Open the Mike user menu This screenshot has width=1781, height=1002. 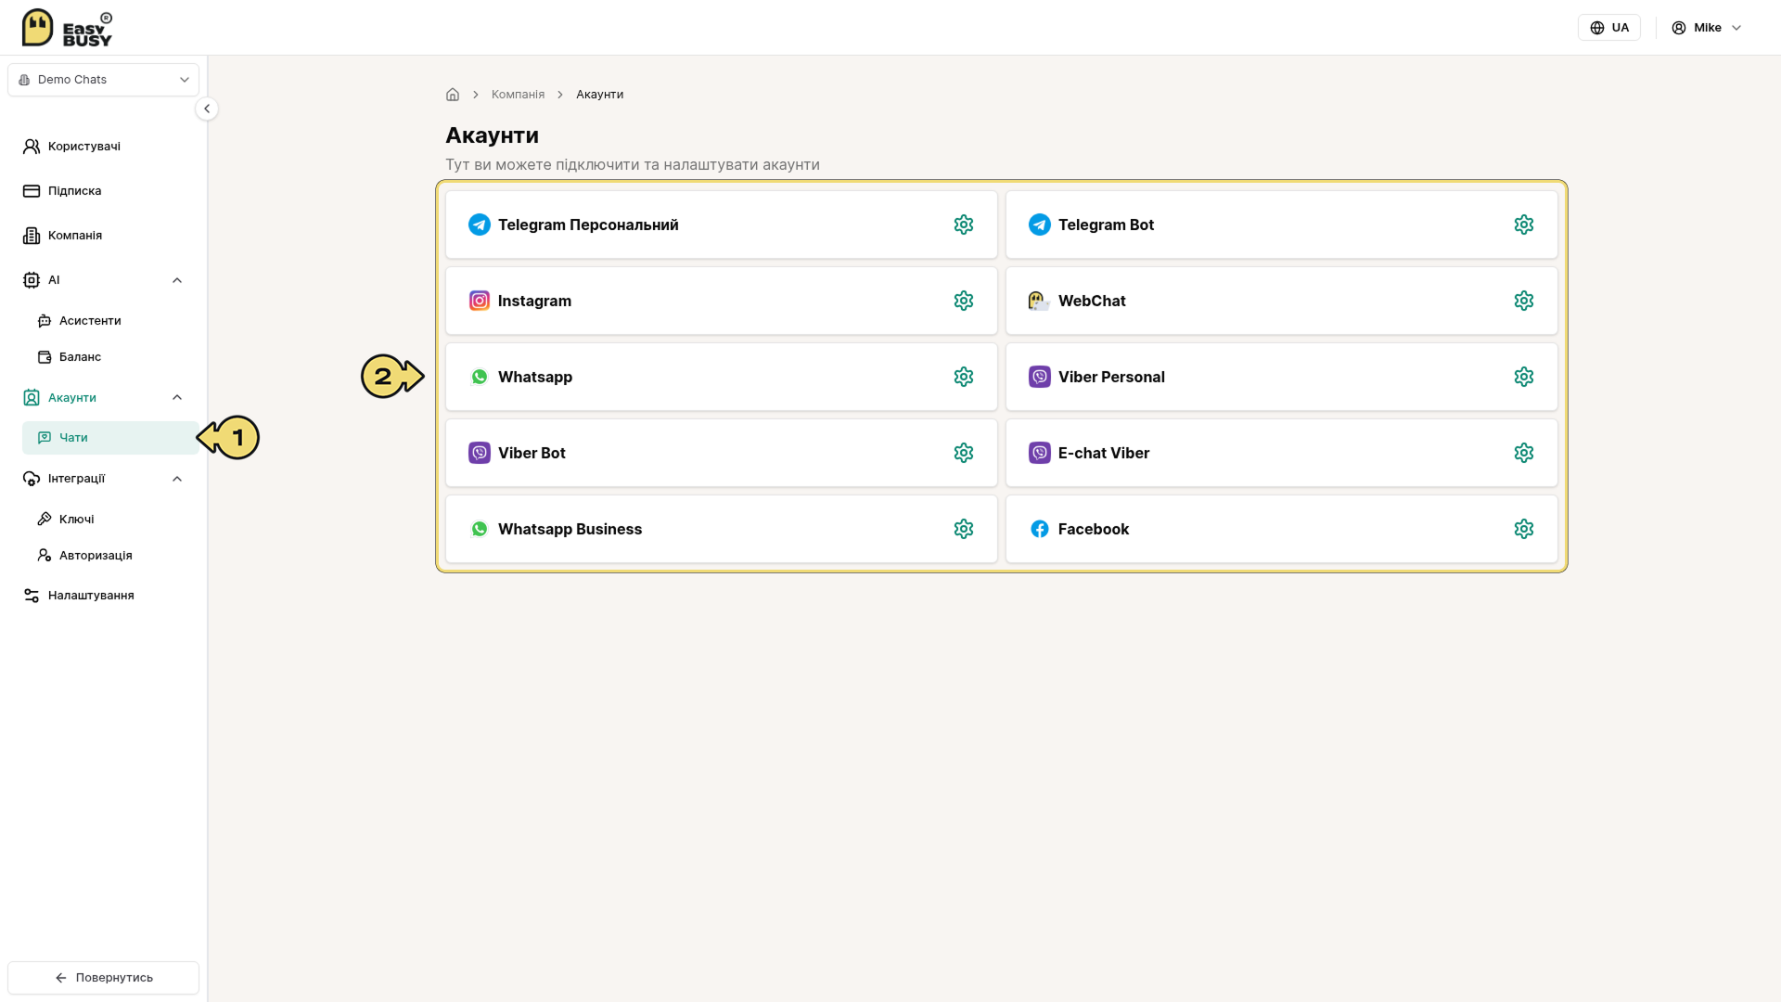[x=1707, y=28]
